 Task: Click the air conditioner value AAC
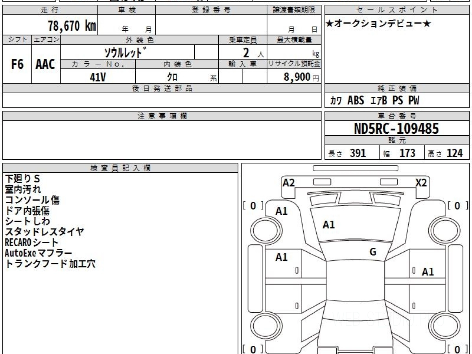[46, 64]
